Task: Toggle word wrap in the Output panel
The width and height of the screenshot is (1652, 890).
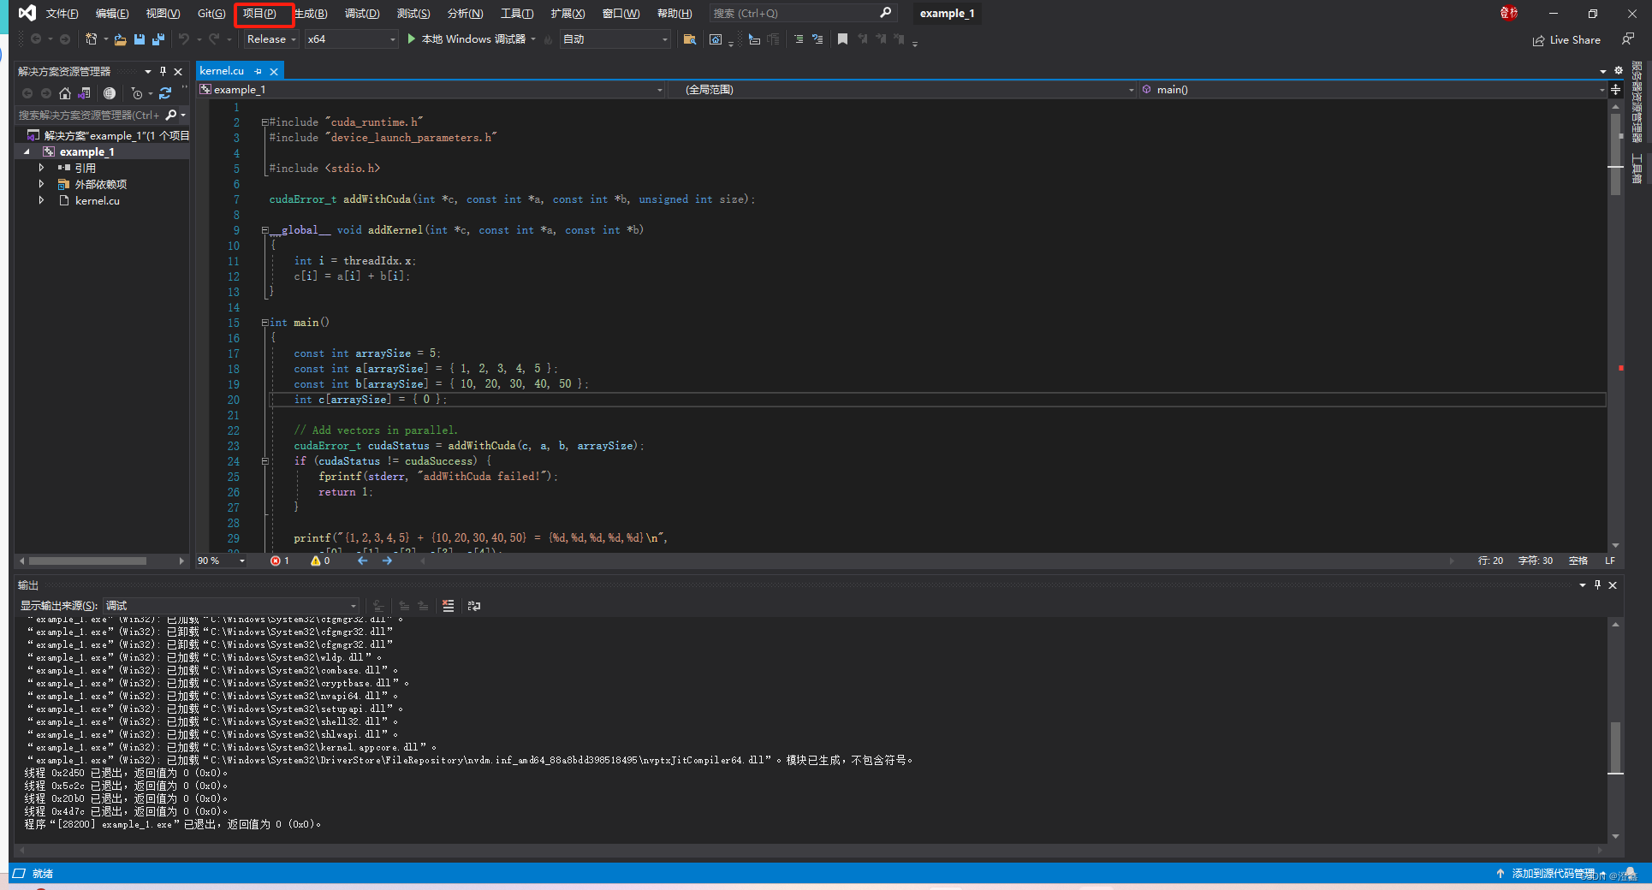Action: [475, 605]
